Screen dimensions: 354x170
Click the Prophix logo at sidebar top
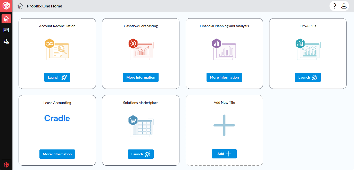point(6,6)
